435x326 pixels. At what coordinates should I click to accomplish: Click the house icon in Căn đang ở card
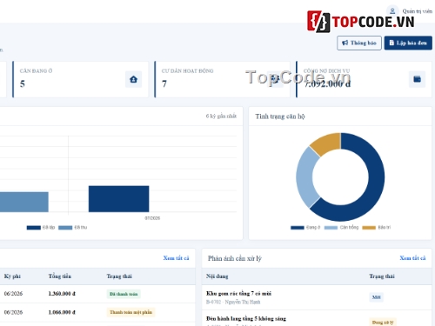click(133, 79)
